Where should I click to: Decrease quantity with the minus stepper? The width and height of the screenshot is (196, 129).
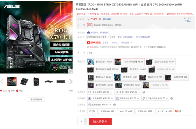click(x=86, y=123)
